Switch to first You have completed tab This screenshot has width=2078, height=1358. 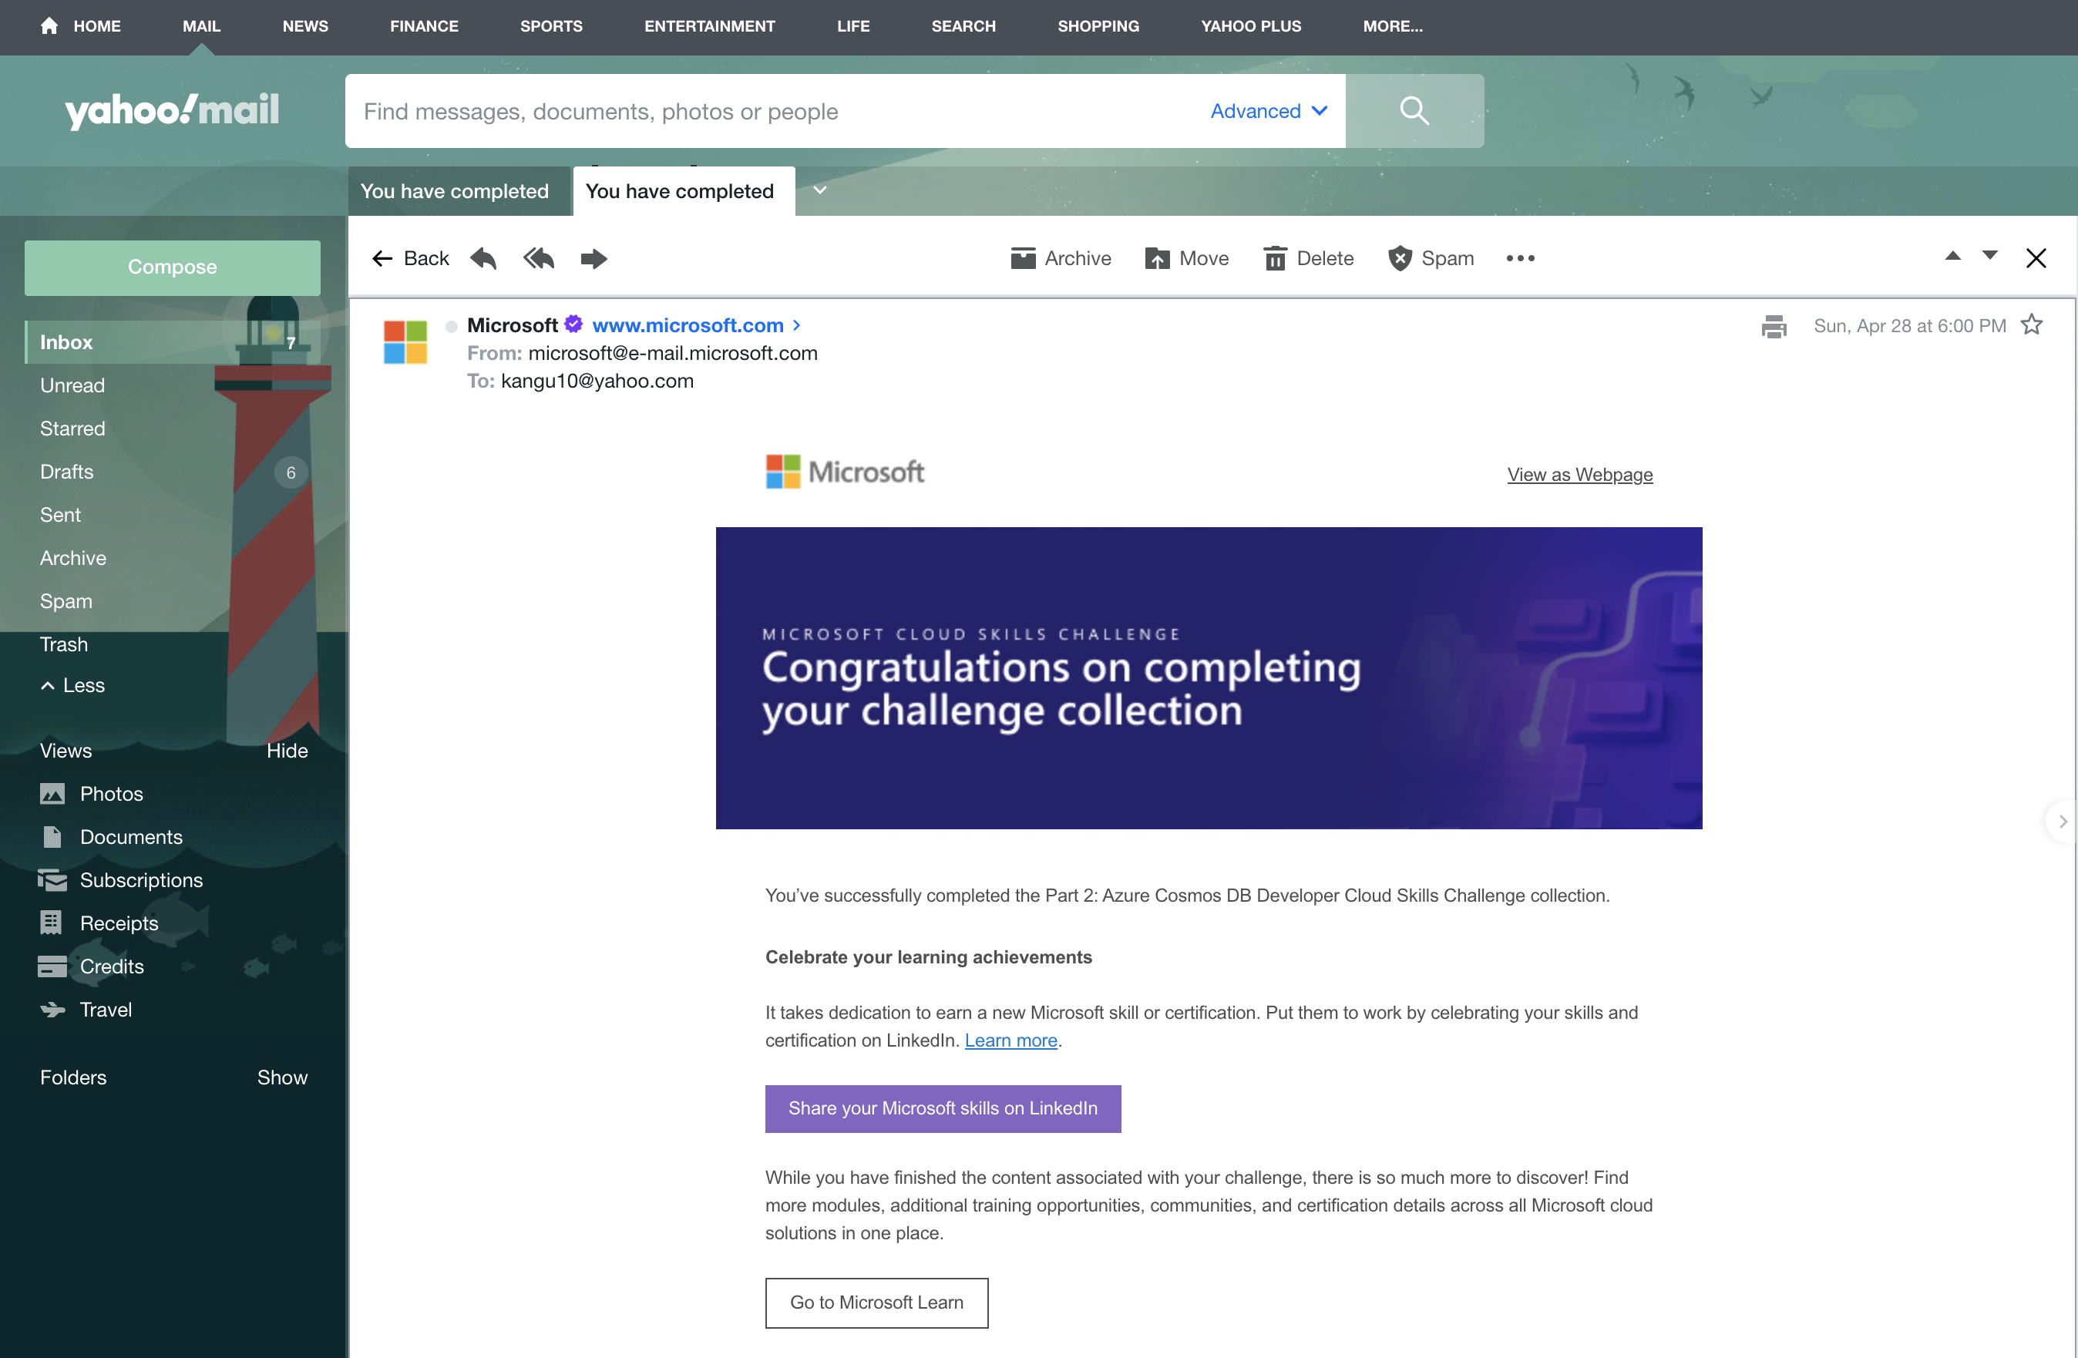[x=455, y=191]
